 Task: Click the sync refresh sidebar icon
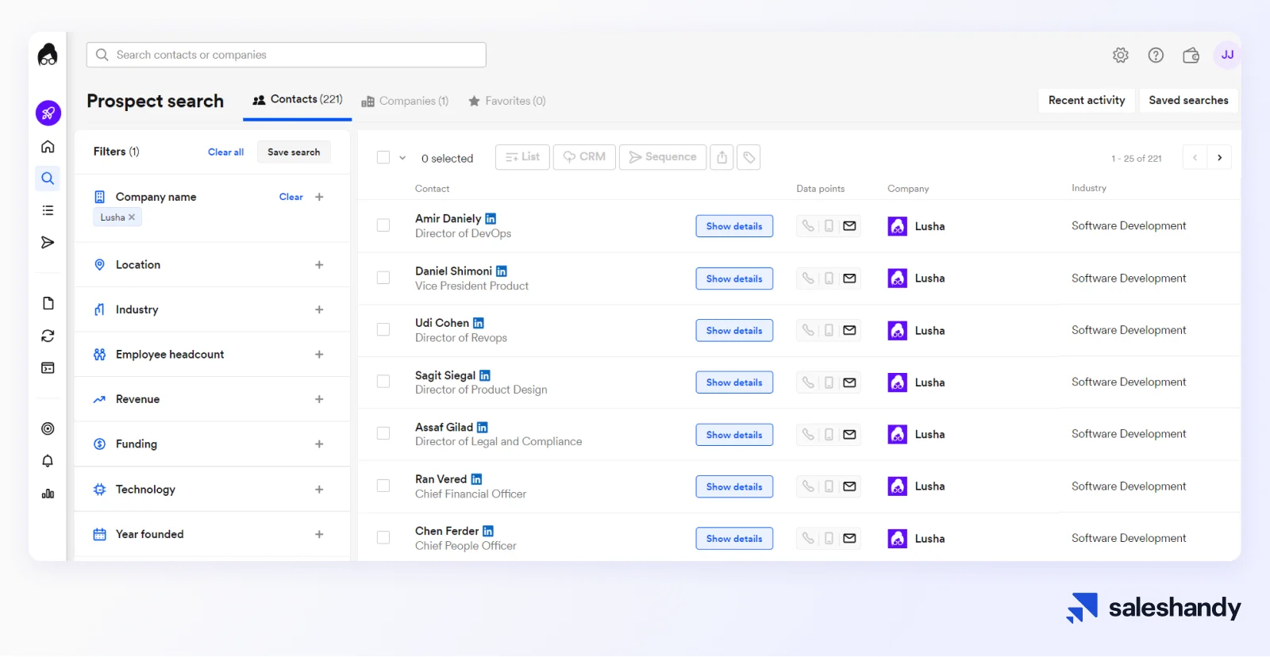tap(48, 336)
